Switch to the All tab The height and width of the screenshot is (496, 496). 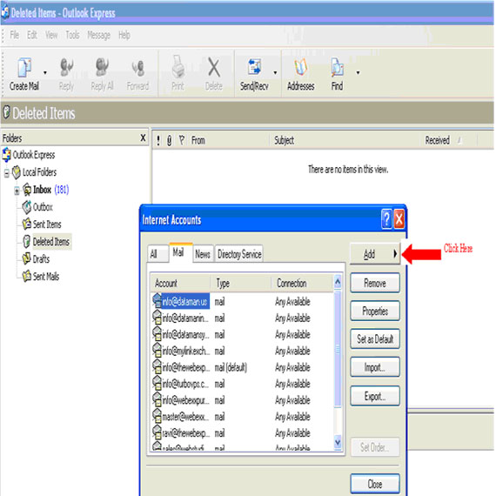pos(158,254)
